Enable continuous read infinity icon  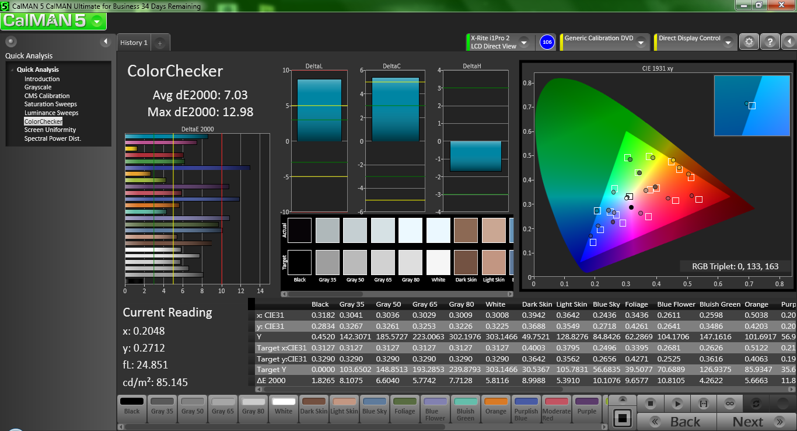pyautogui.click(x=729, y=404)
